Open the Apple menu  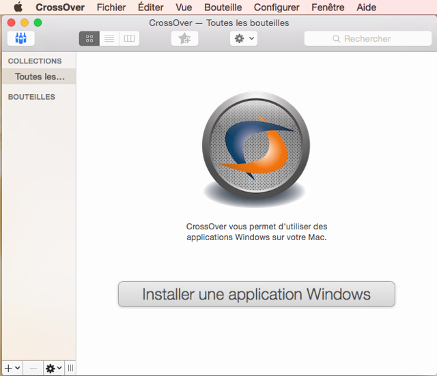coord(18,8)
